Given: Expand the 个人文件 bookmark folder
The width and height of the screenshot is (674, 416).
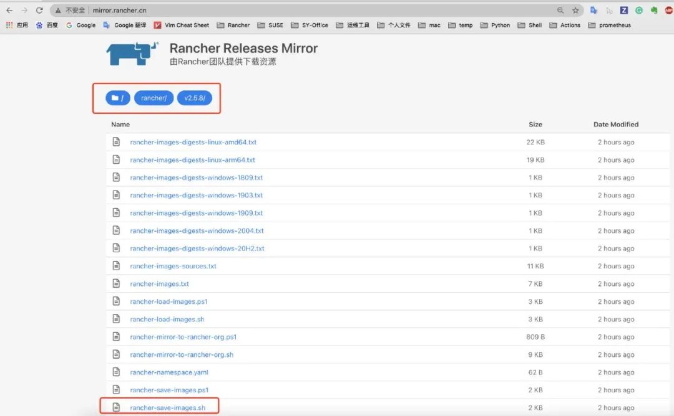Looking at the screenshot, I should (x=394, y=26).
